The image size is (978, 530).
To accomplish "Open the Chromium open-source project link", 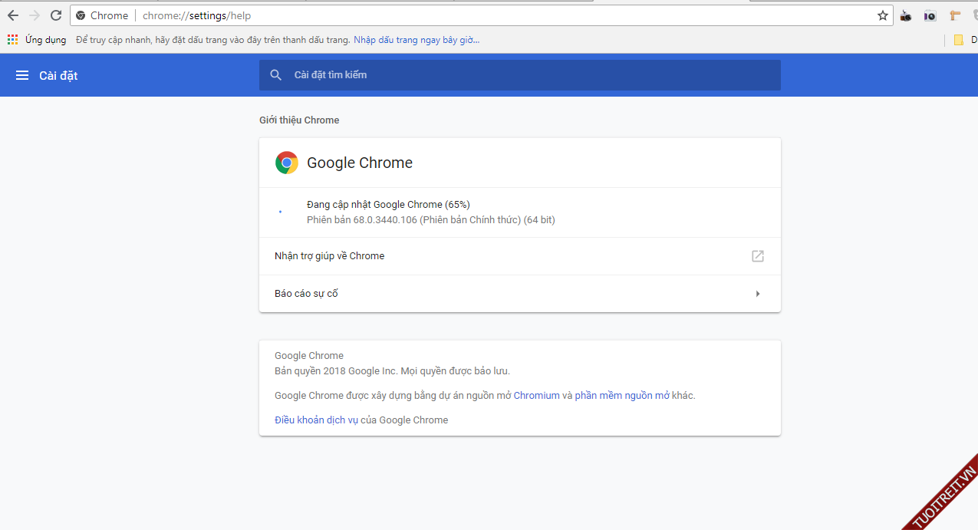I will [536, 396].
